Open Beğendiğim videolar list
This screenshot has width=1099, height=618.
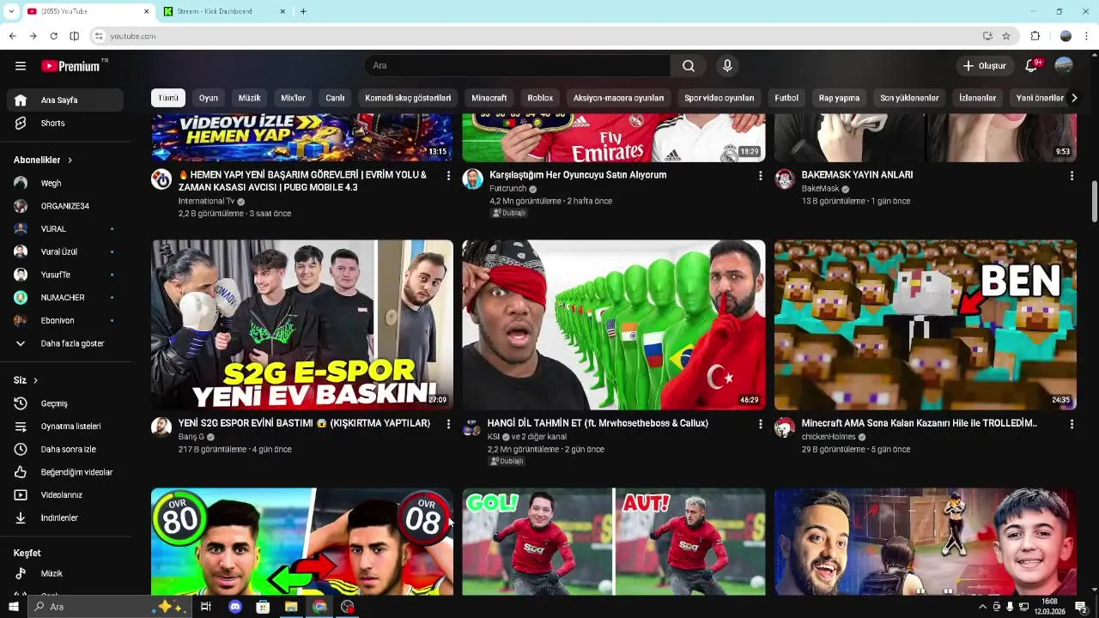[x=65, y=472]
